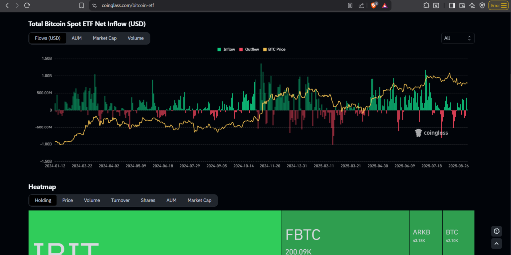Click the 2025-04-30 date axis label
This screenshot has width=511, height=255.
378,166
